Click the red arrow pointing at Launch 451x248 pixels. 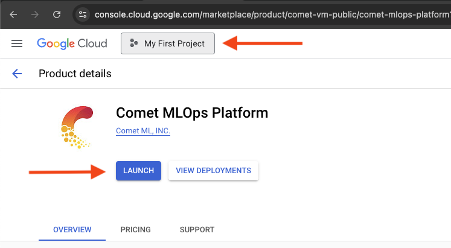[66, 171]
